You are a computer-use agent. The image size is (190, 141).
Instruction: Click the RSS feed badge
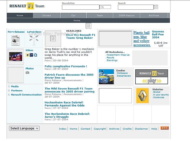click(164, 128)
